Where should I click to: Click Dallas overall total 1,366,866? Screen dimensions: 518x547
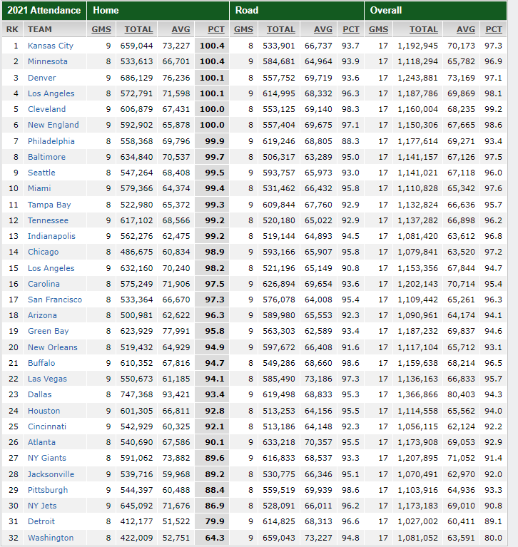(417, 394)
